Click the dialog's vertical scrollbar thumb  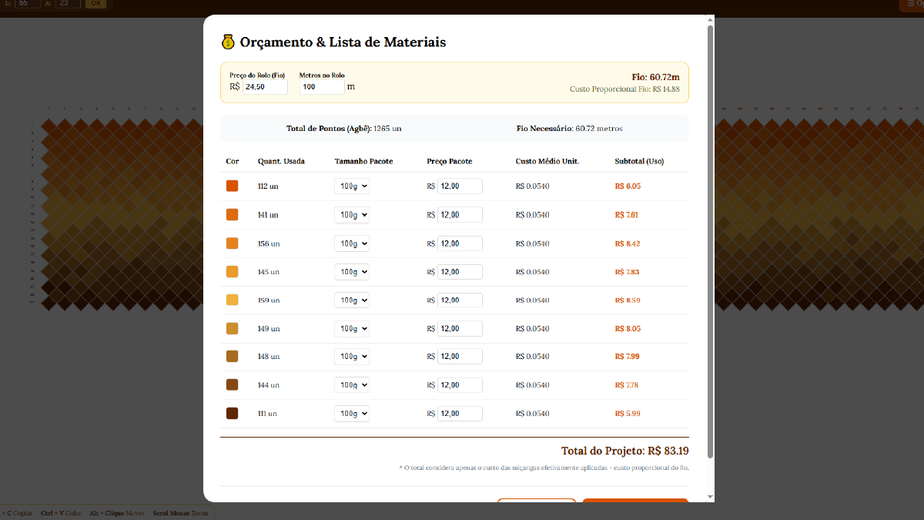pos(710,231)
